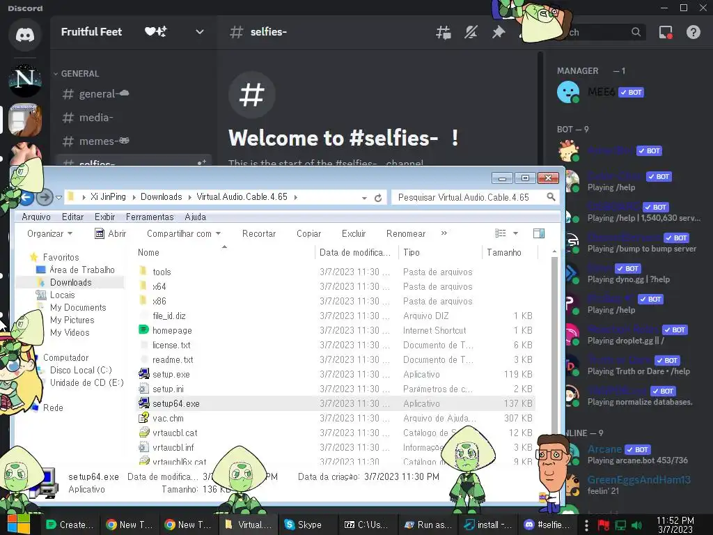Viewport: 713px width, 535px height.
Task: Open Explorer recent locations dropdown arrow
Action: (x=58, y=198)
